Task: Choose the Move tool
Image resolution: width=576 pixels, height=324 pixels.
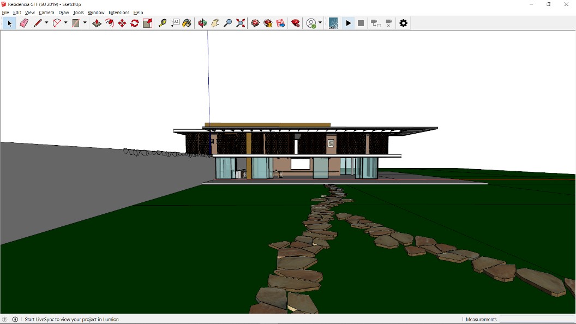Action: coord(122,23)
